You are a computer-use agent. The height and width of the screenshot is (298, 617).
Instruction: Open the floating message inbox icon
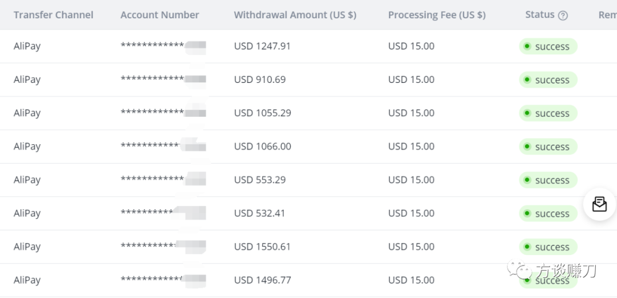[x=599, y=204]
